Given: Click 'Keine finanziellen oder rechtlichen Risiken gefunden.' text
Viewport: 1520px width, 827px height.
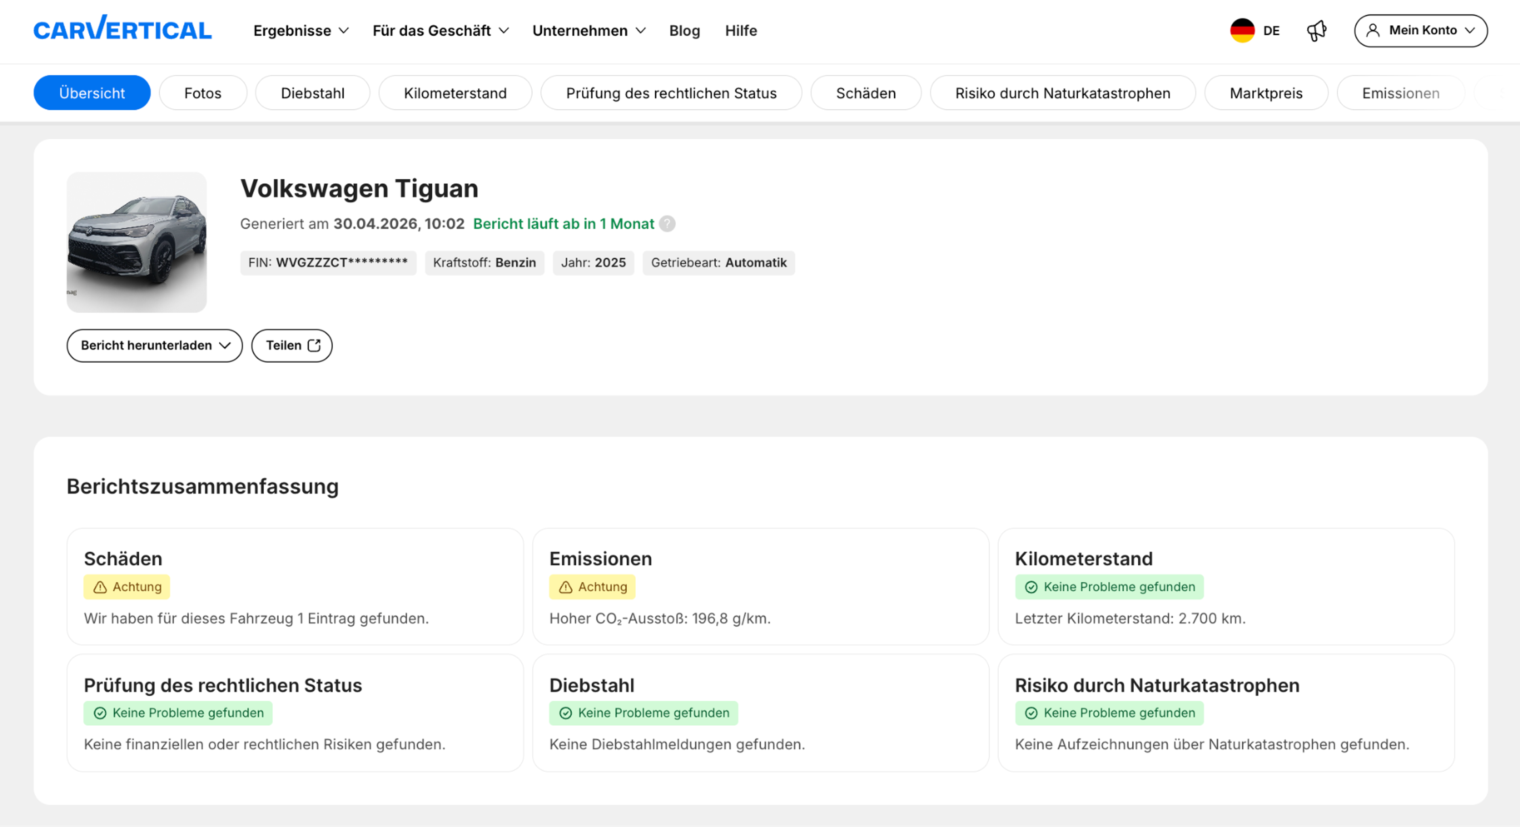Looking at the screenshot, I should [x=264, y=744].
